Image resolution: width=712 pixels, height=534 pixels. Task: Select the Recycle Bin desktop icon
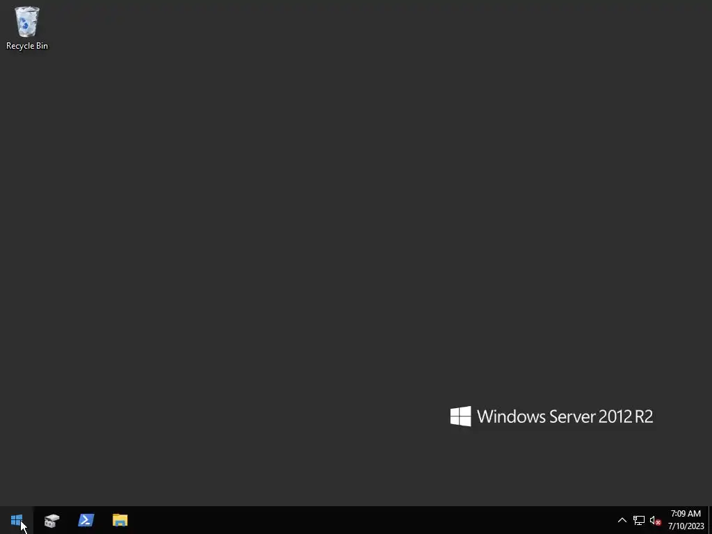27,28
